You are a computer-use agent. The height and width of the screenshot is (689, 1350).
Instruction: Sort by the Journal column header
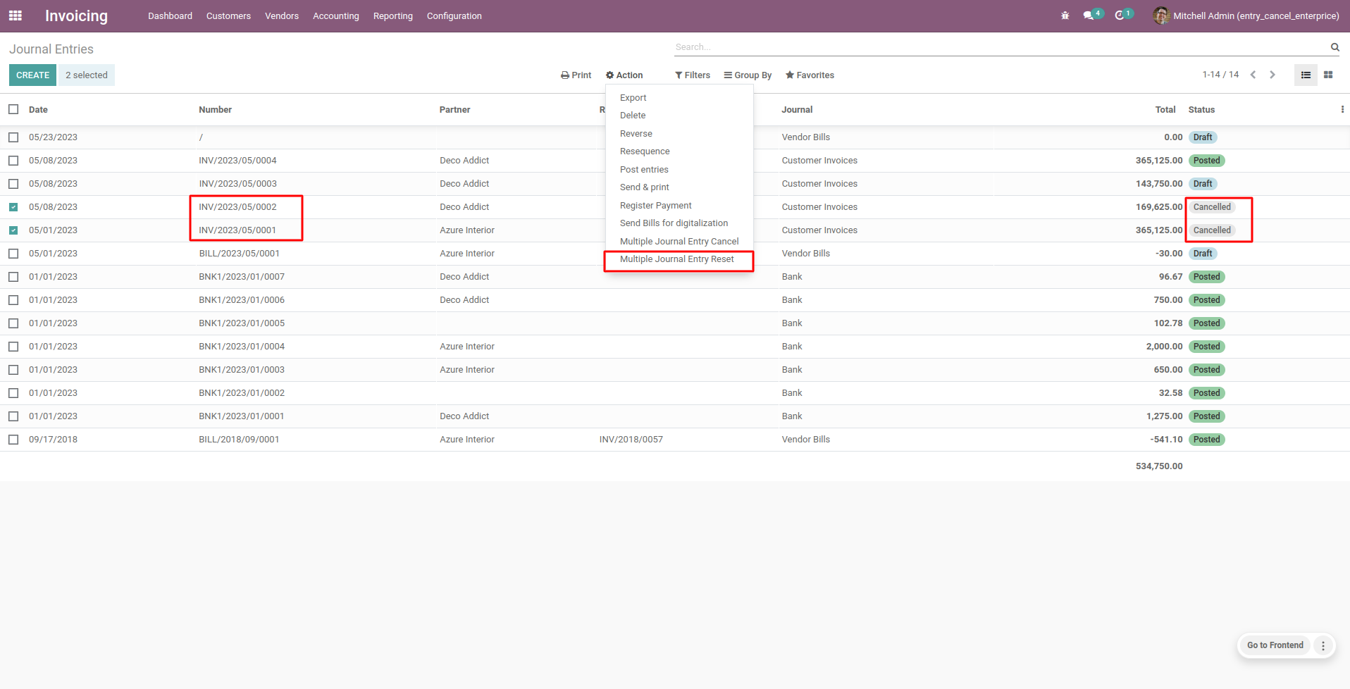(797, 110)
